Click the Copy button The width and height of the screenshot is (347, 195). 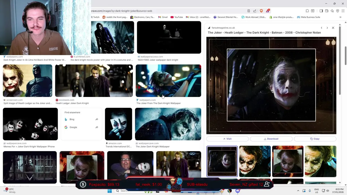point(315,139)
